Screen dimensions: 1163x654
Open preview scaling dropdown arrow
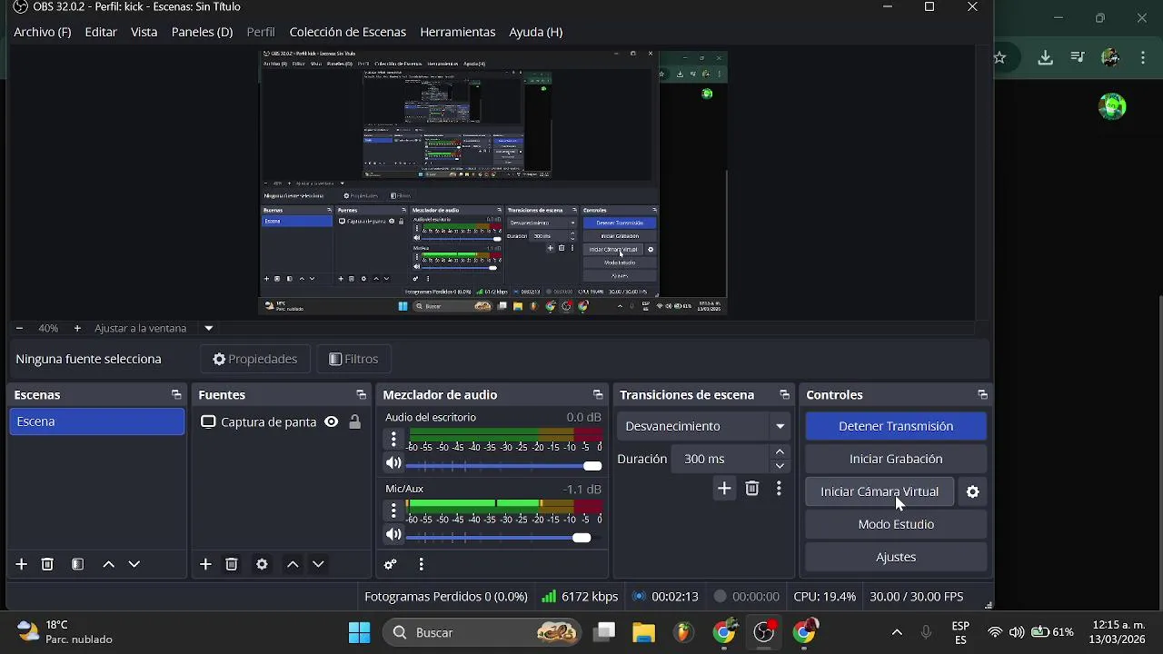pos(209,328)
